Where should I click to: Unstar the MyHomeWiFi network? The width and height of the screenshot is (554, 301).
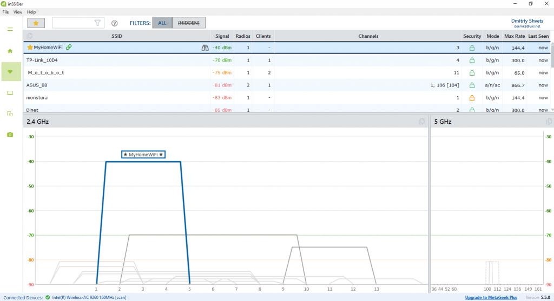30,48
